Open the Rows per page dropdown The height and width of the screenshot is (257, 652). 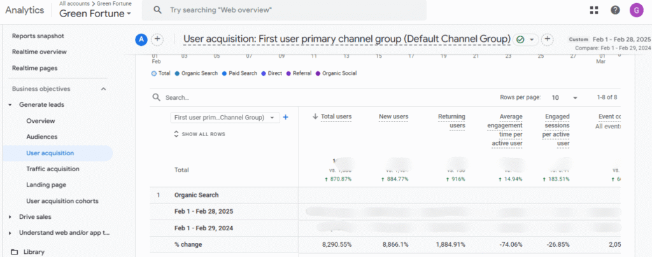(x=565, y=98)
